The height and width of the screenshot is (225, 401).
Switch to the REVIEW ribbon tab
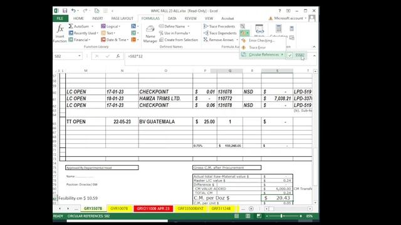pos(190,18)
